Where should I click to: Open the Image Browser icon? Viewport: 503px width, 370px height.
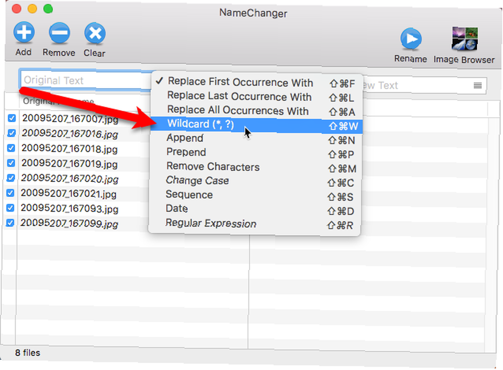click(464, 39)
